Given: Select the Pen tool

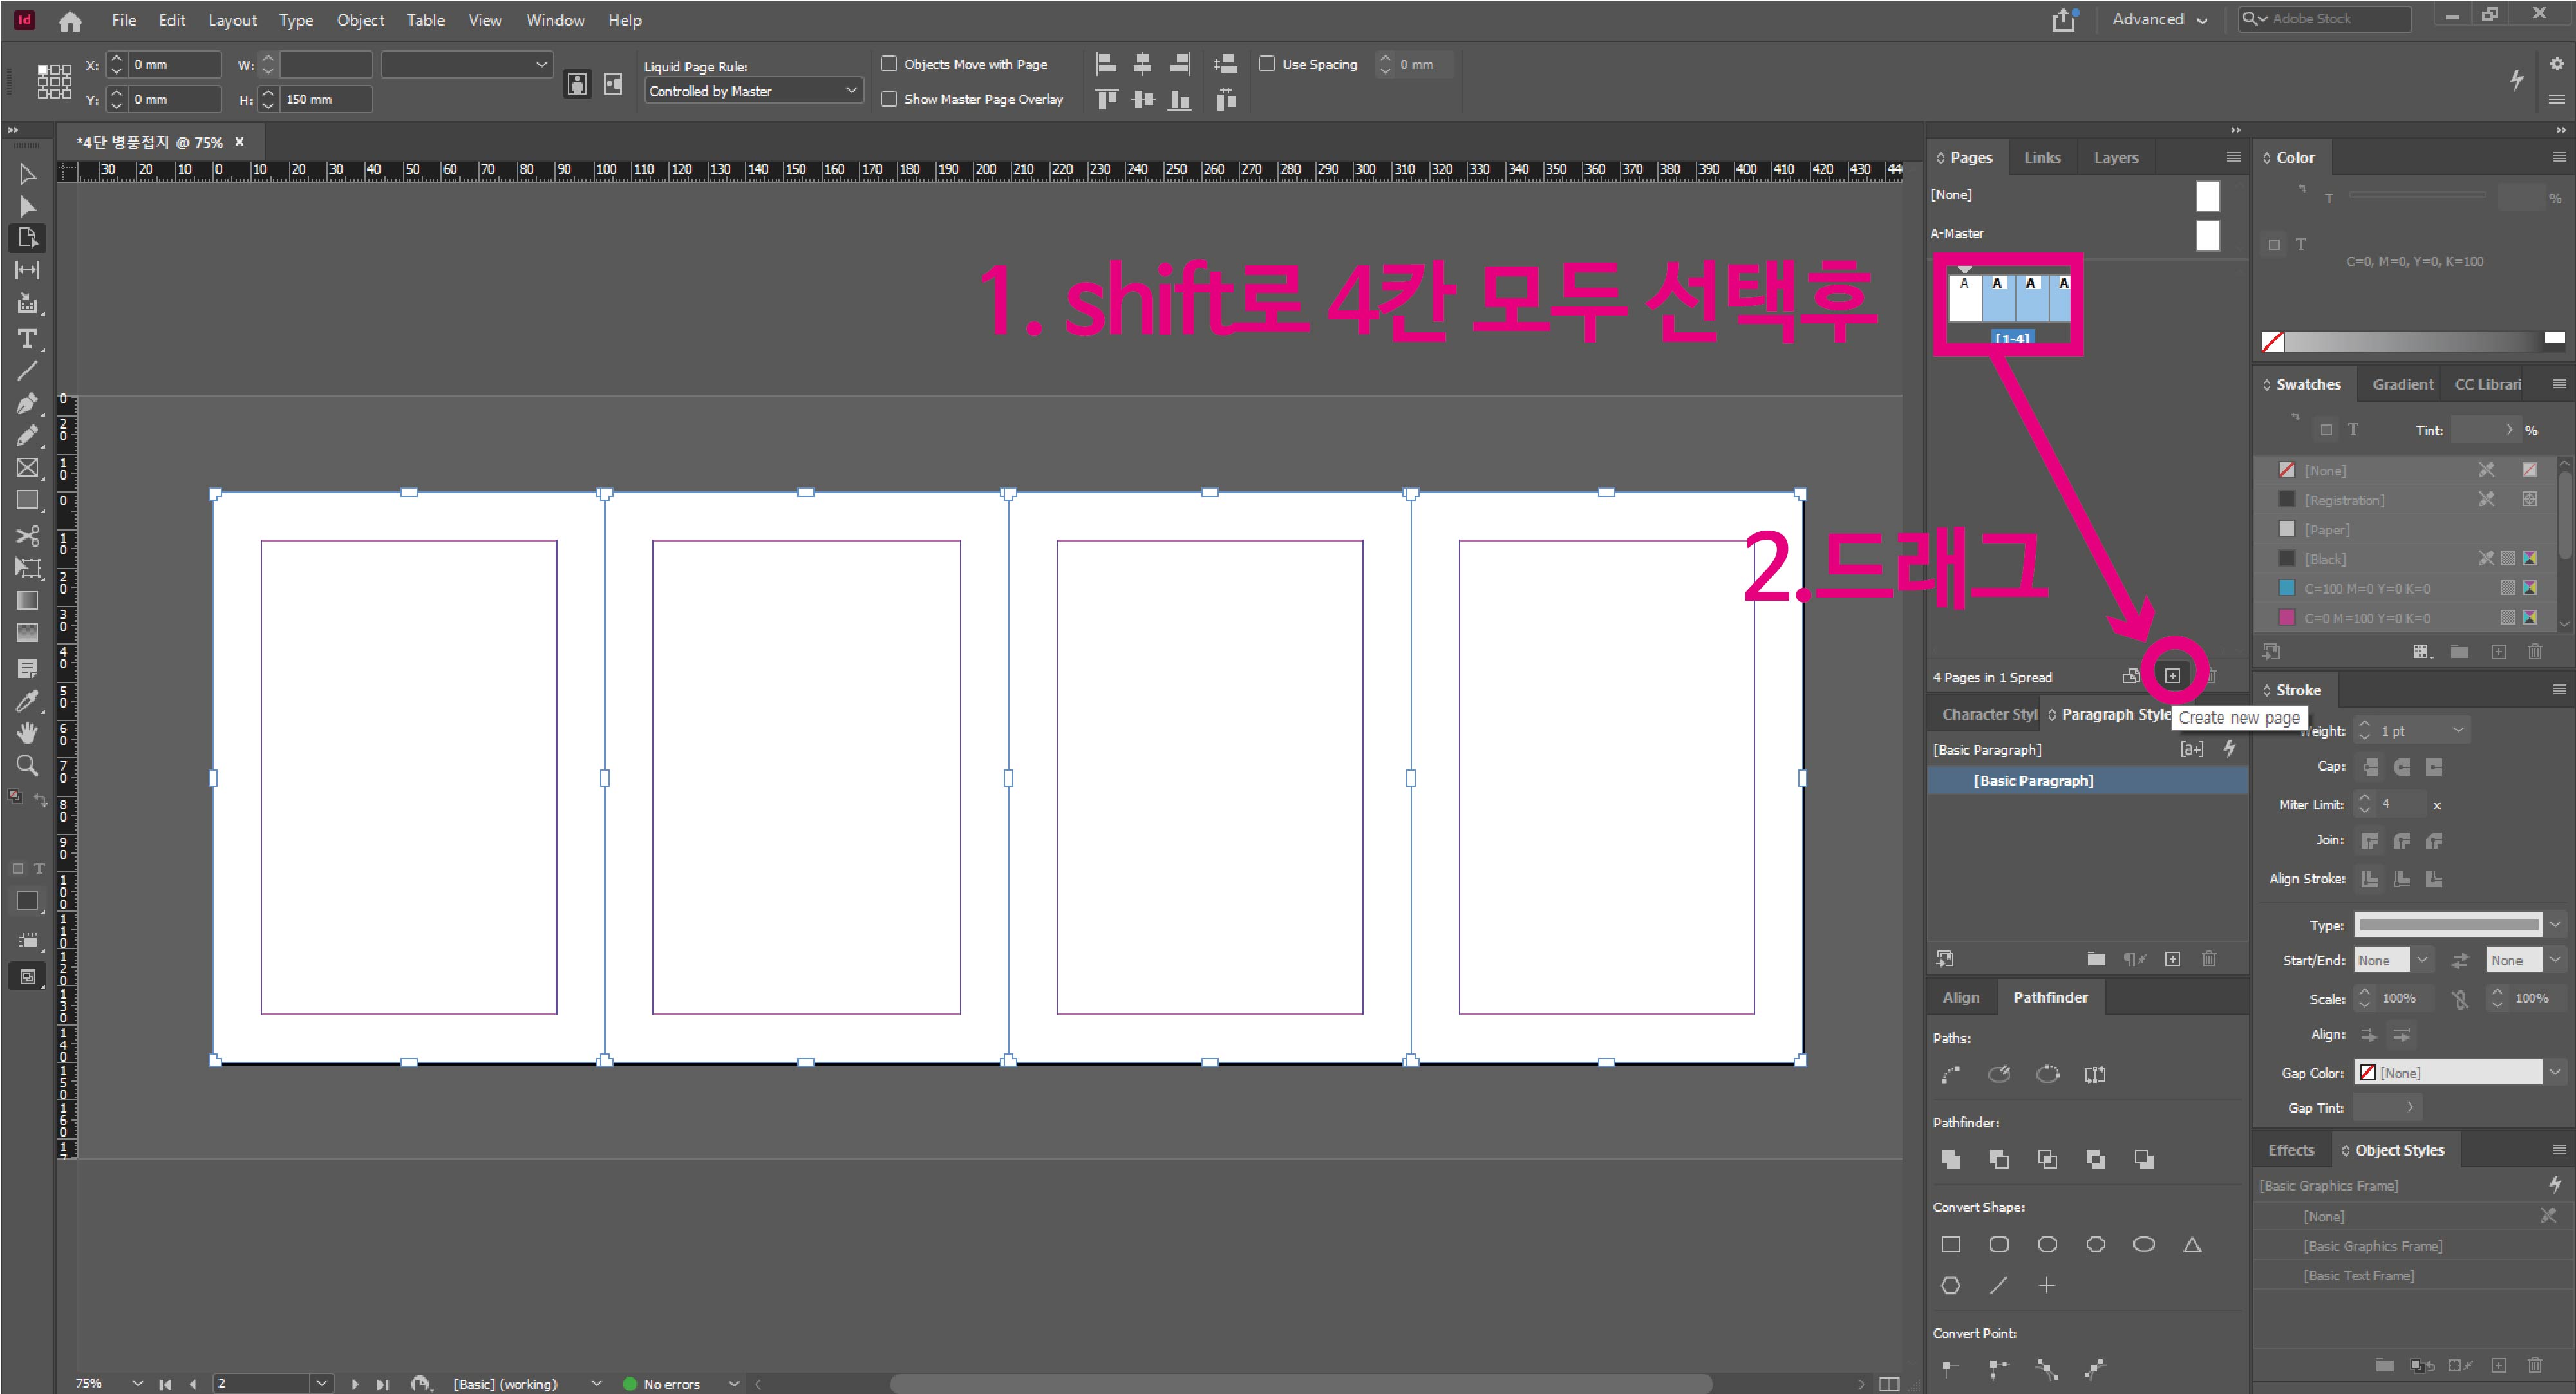Looking at the screenshot, I should click(x=27, y=403).
